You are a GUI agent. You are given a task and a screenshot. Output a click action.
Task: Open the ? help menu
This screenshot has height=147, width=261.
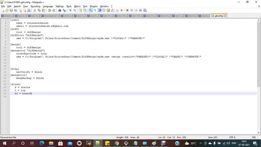(112, 7)
